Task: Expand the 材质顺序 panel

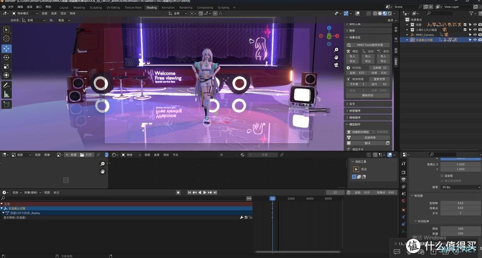Action: pos(368,111)
